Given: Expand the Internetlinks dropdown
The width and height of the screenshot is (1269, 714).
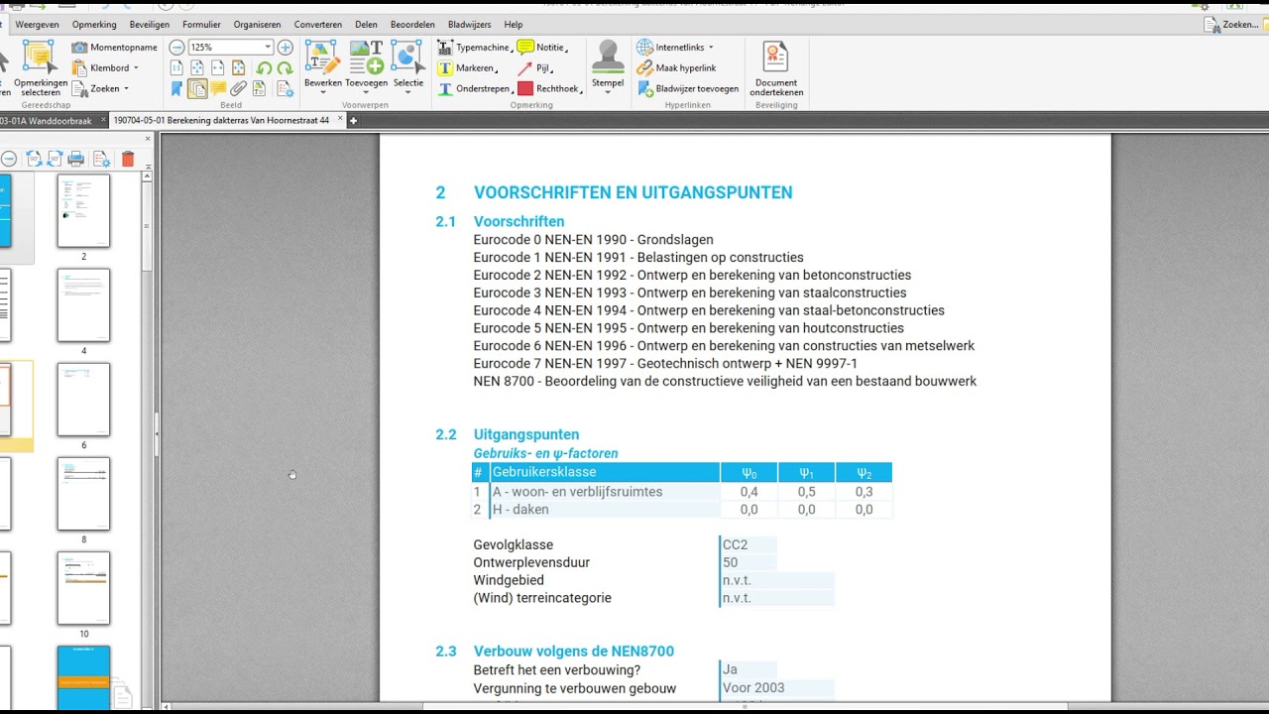Looking at the screenshot, I should pos(711,48).
